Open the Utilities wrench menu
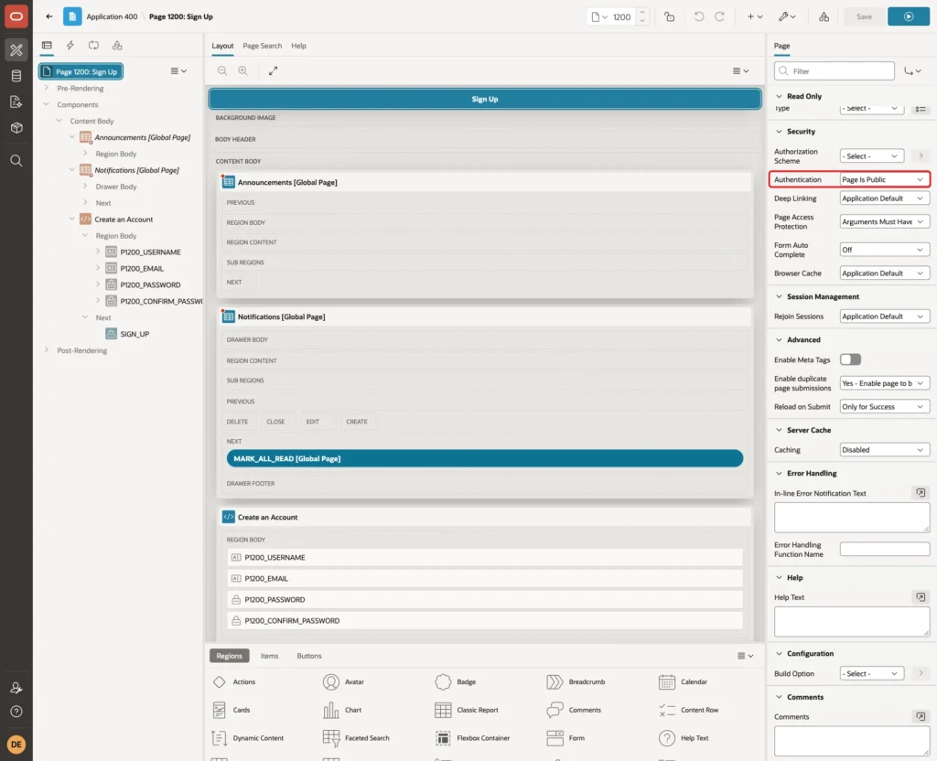This screenshot has height=761, width=937. pos(786,16)
